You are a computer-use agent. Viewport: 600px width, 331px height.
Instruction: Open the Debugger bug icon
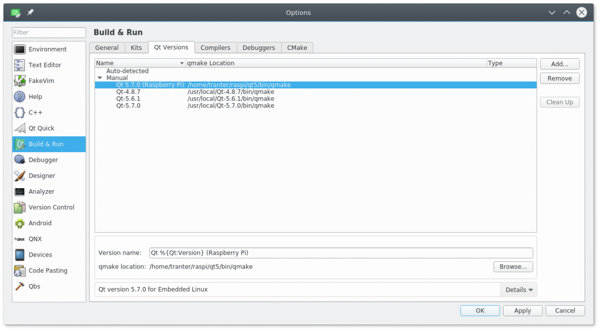coord(20,160)
